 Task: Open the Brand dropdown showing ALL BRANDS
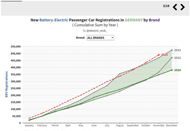coord(100,38)
